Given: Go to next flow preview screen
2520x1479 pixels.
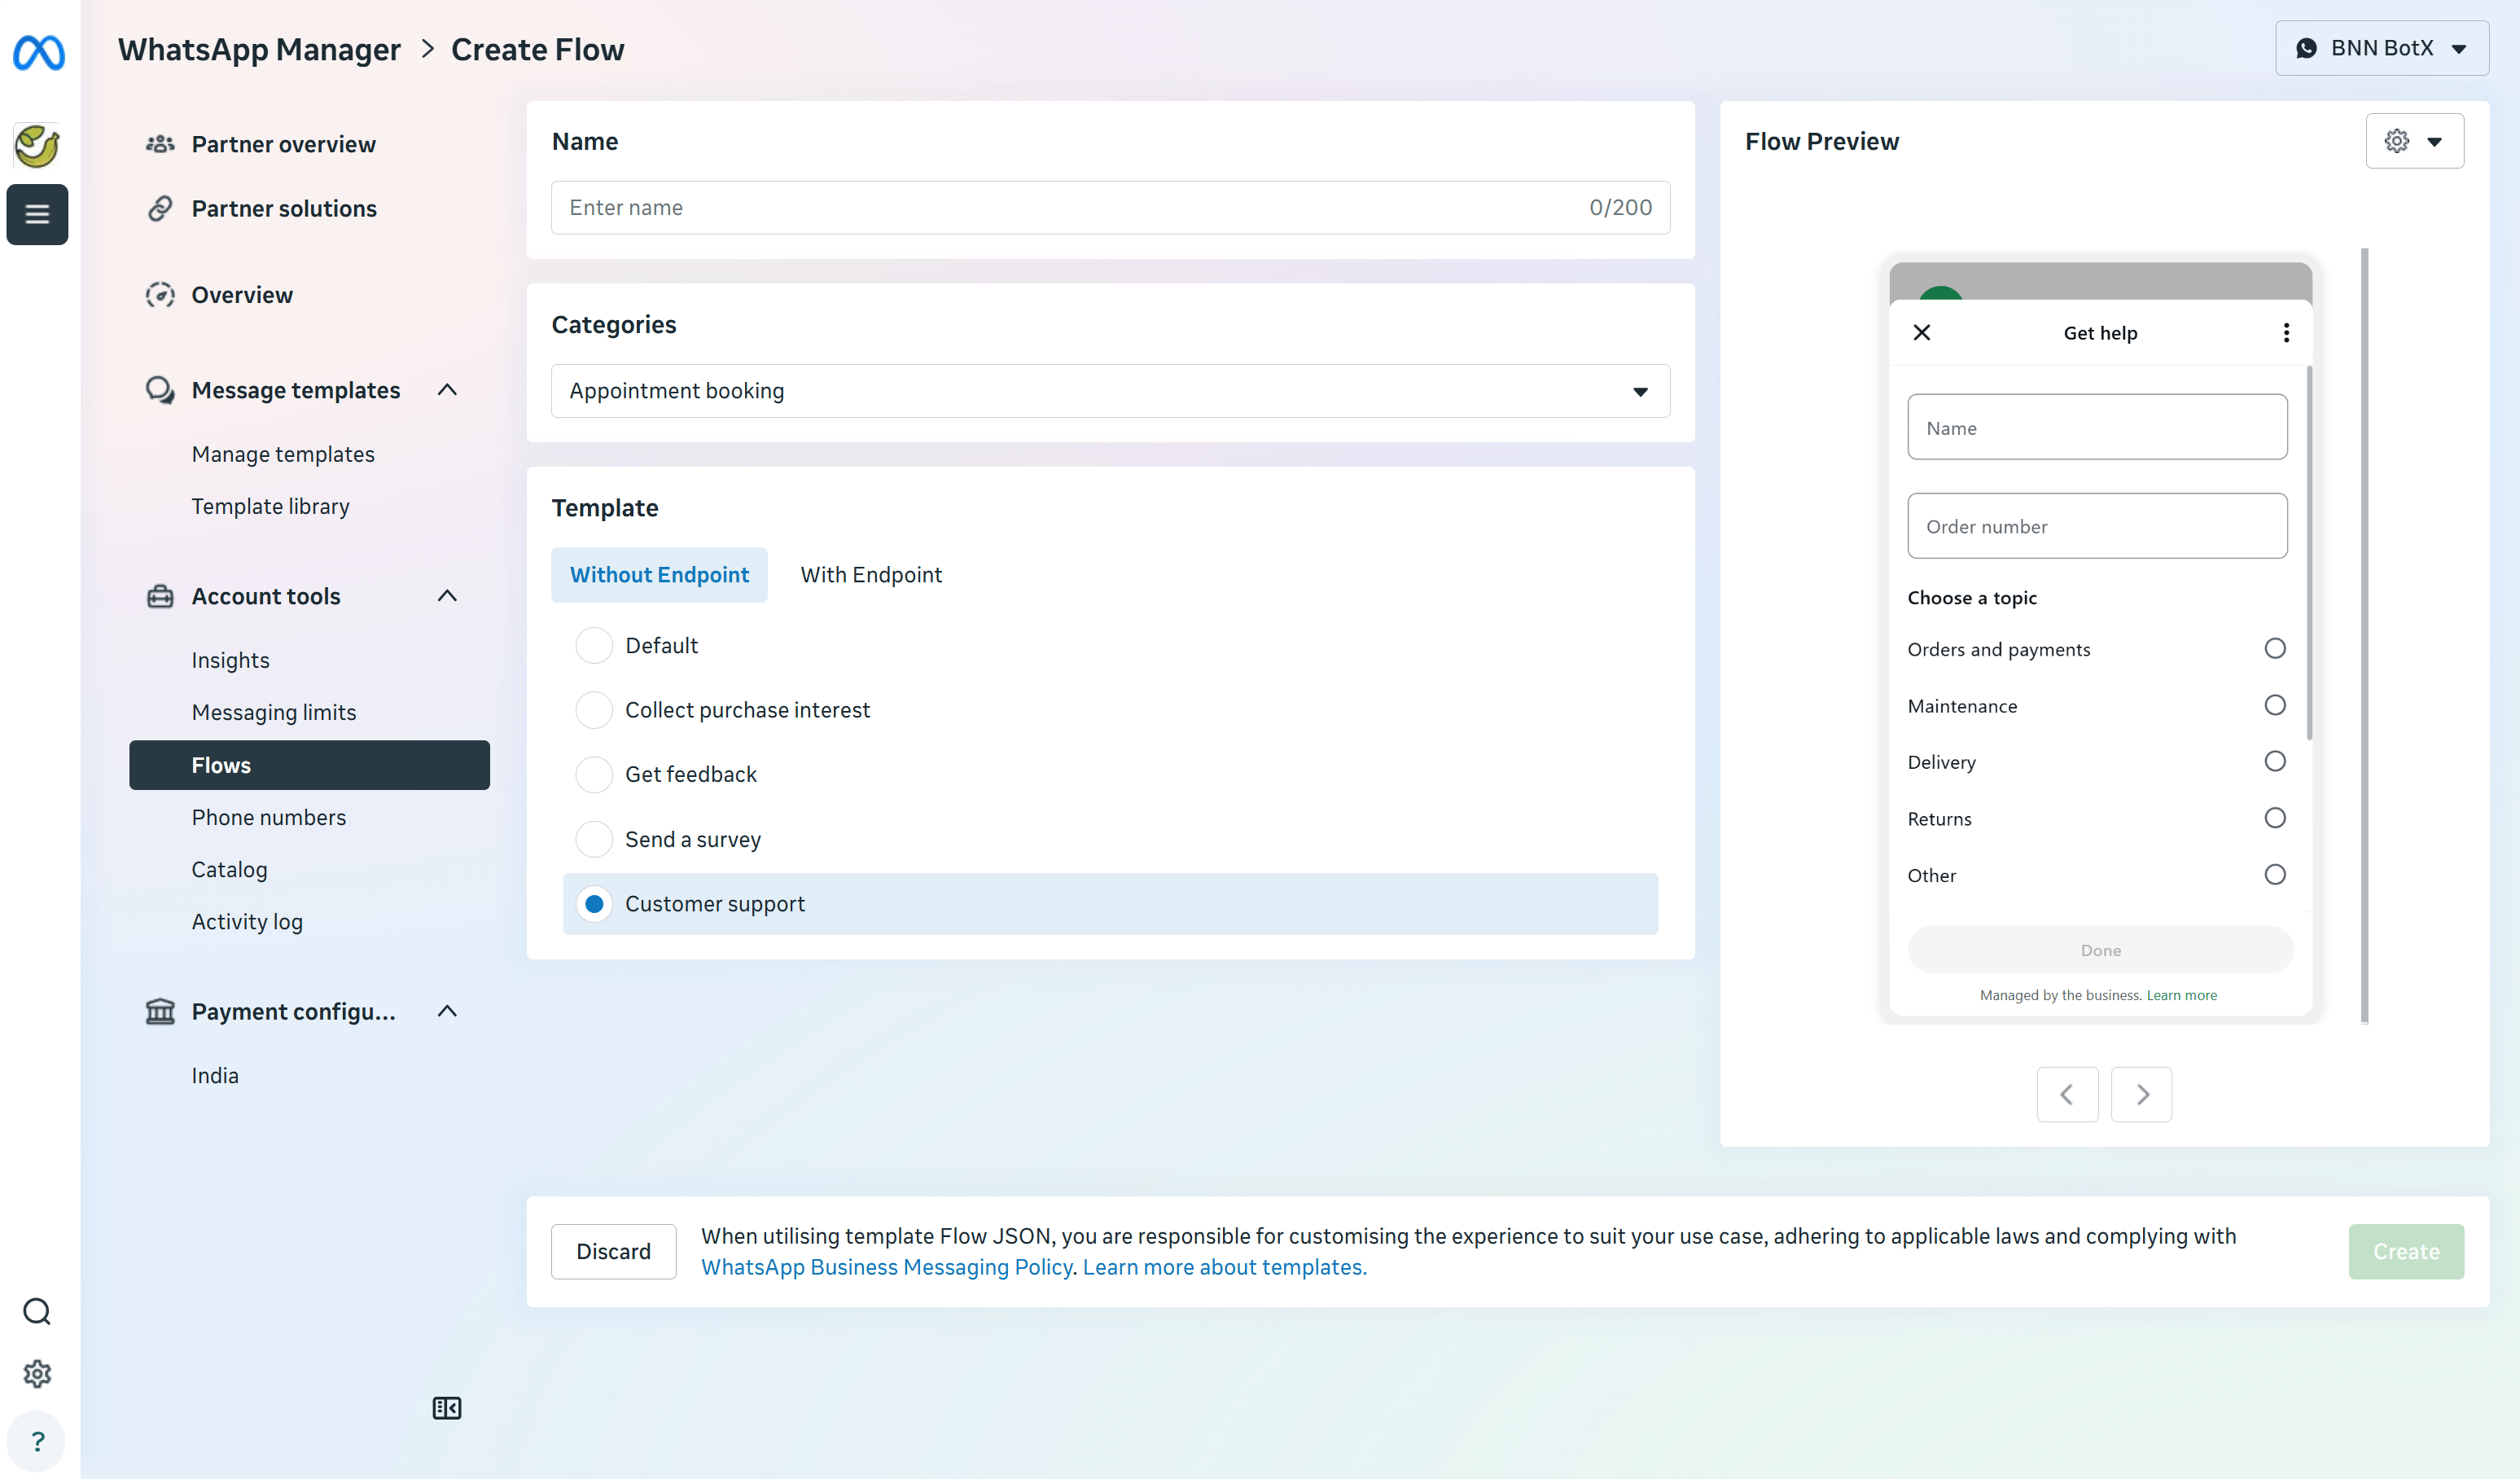Looking at the screenshot, I should (x=2141, y=1094).
